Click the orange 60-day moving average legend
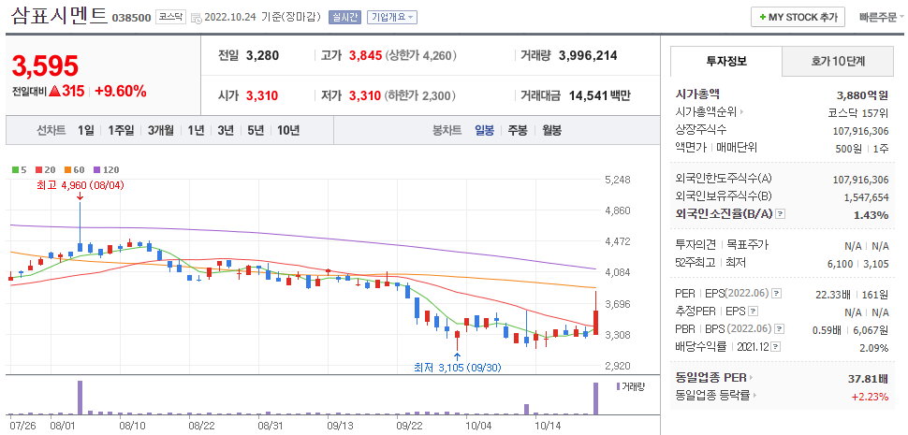Image resolution: width=908 pixels, height=435 pixels. [74, 170]
